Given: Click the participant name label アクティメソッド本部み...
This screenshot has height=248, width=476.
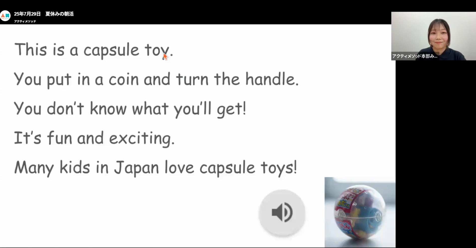Looking at the screenshot, I should pos(415,56).
